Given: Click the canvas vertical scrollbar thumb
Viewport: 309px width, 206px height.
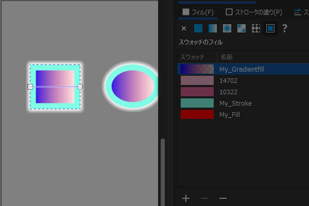Looking at the screenshot, I should click(163, 172).
